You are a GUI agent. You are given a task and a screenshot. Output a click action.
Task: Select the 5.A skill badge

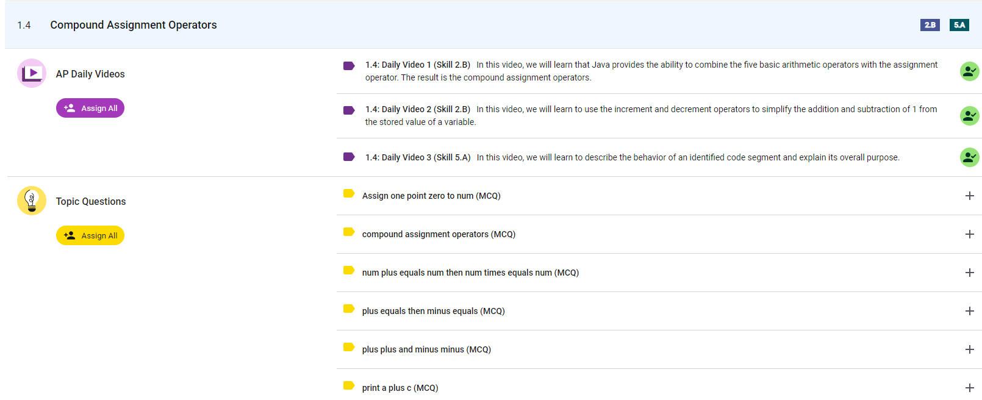(x=959, y=25)
